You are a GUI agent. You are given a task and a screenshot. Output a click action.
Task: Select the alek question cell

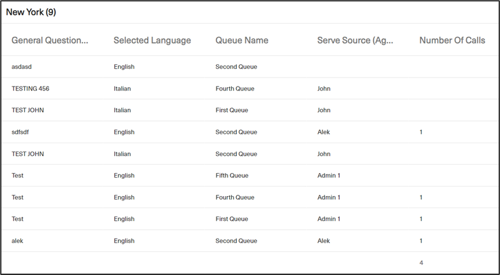click(17, 241)
